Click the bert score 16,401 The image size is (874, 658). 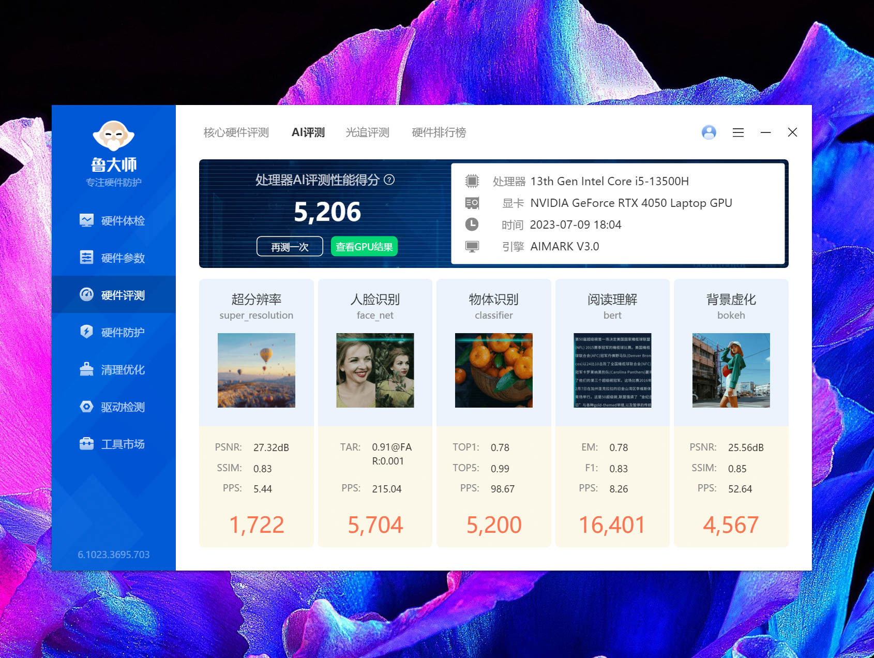612,525
